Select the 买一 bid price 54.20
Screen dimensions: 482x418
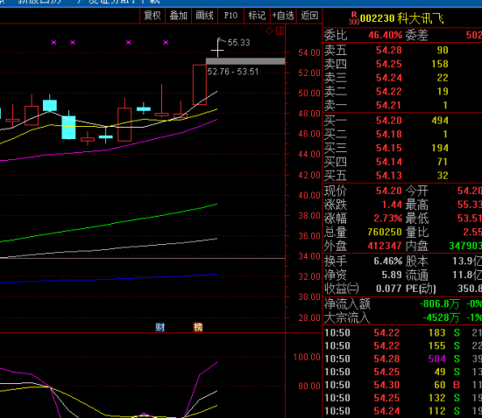(388, 120)
